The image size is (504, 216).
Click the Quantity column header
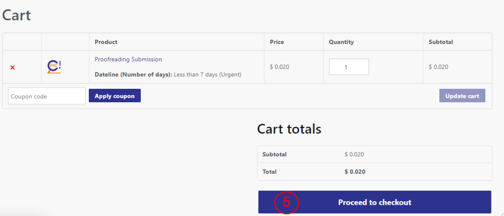pyautogui.click(x=341, y=42)
